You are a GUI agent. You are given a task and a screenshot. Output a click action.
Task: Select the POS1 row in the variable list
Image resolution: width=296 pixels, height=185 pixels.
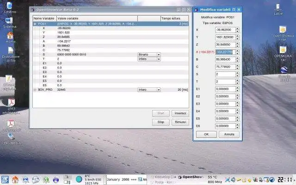pyautogui.click(x=111, y=24)
